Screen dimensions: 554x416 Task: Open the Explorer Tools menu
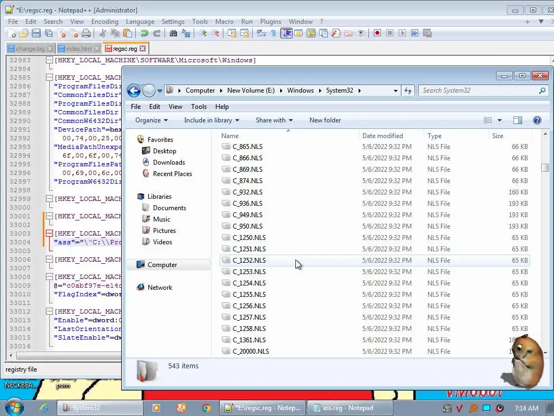point(199,107)
